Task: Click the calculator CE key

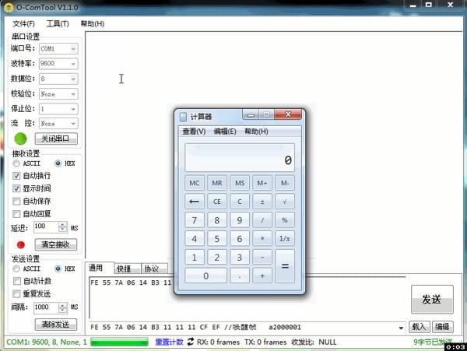Action: [x=217, y=202]
